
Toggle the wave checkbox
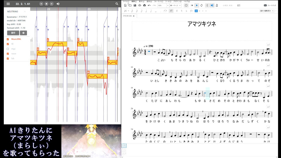click(8, 54)
